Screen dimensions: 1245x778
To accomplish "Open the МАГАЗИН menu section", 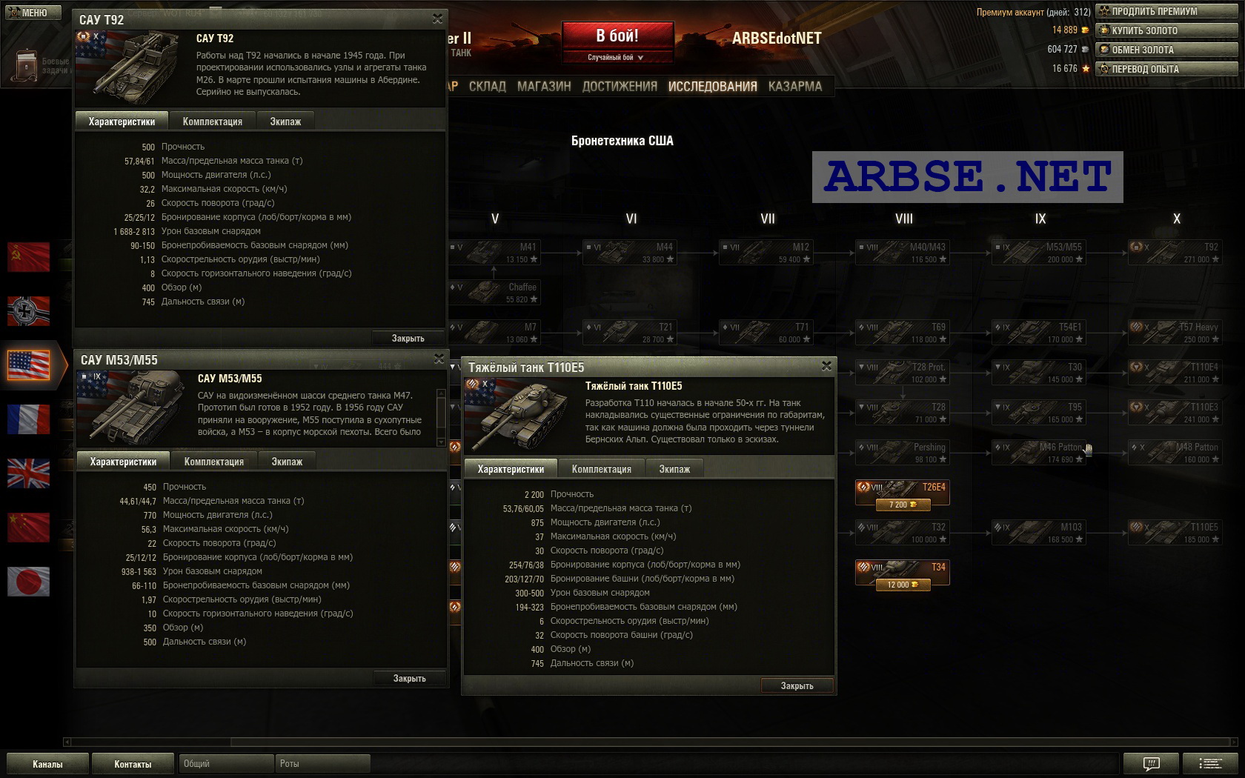I will (544, 87).
